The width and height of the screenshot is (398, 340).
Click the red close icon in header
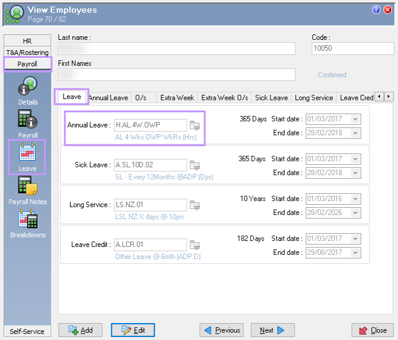tap(388, 10)
